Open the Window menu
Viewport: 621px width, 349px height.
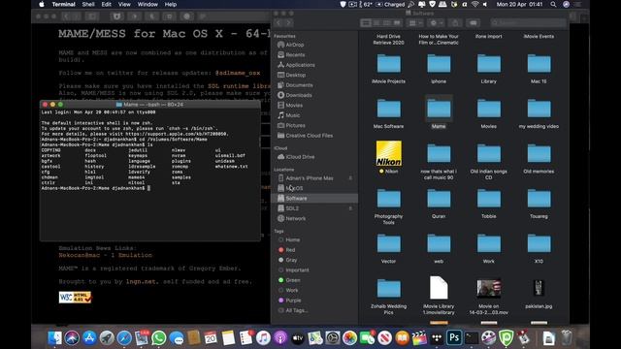(x=147, y=4)
